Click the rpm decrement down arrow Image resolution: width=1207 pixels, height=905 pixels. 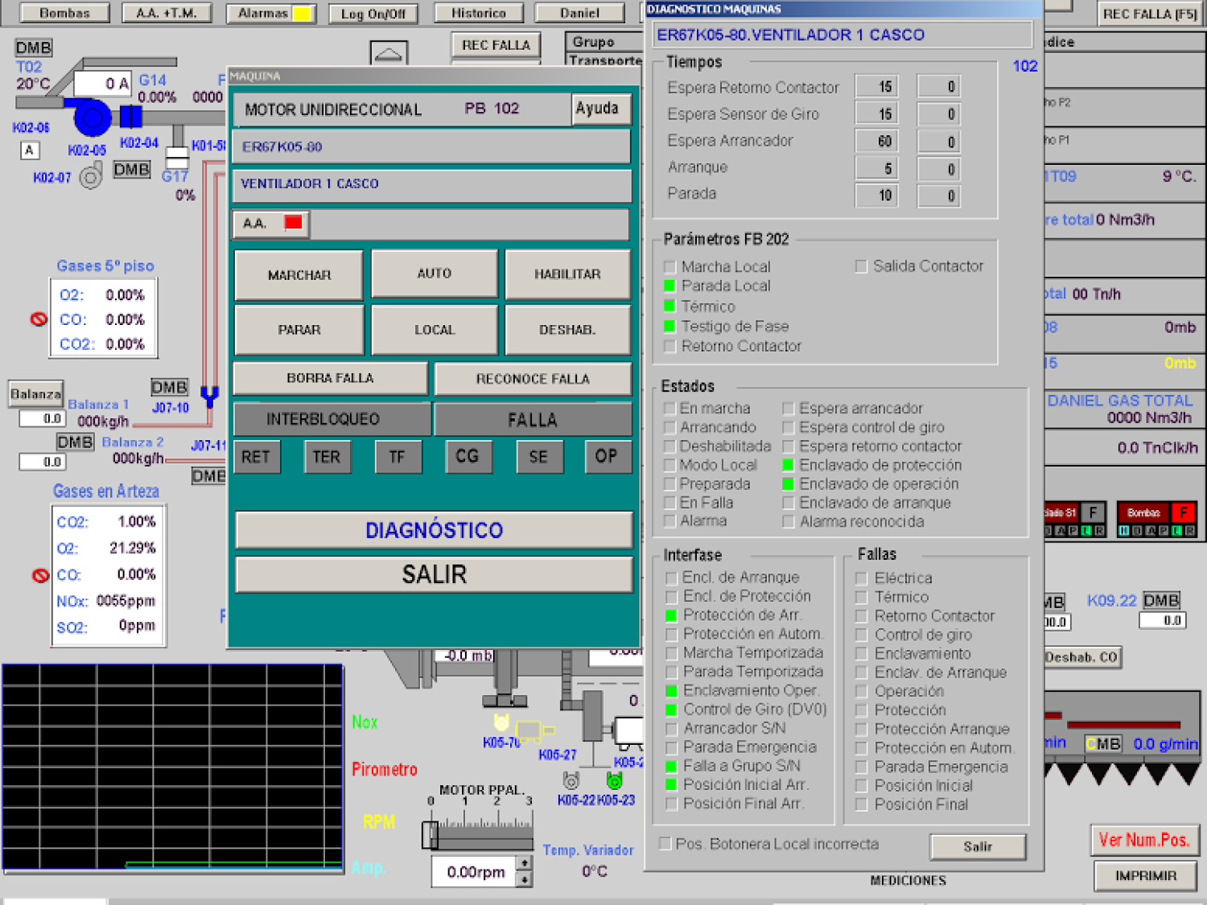click(524, 879)
